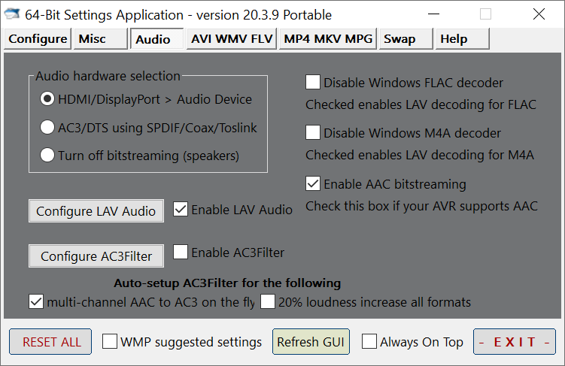
Task: Check Disable Windows FLAC decoder
Action: coord(313,83)
